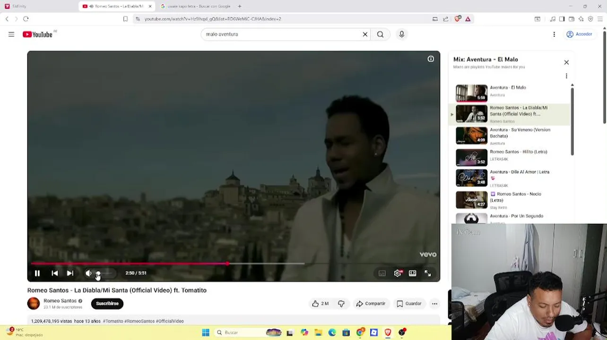Screen dimensions: 607x340
Task: Open Aventura - Dile Al Amor video
Action: (x=510, y=178)
